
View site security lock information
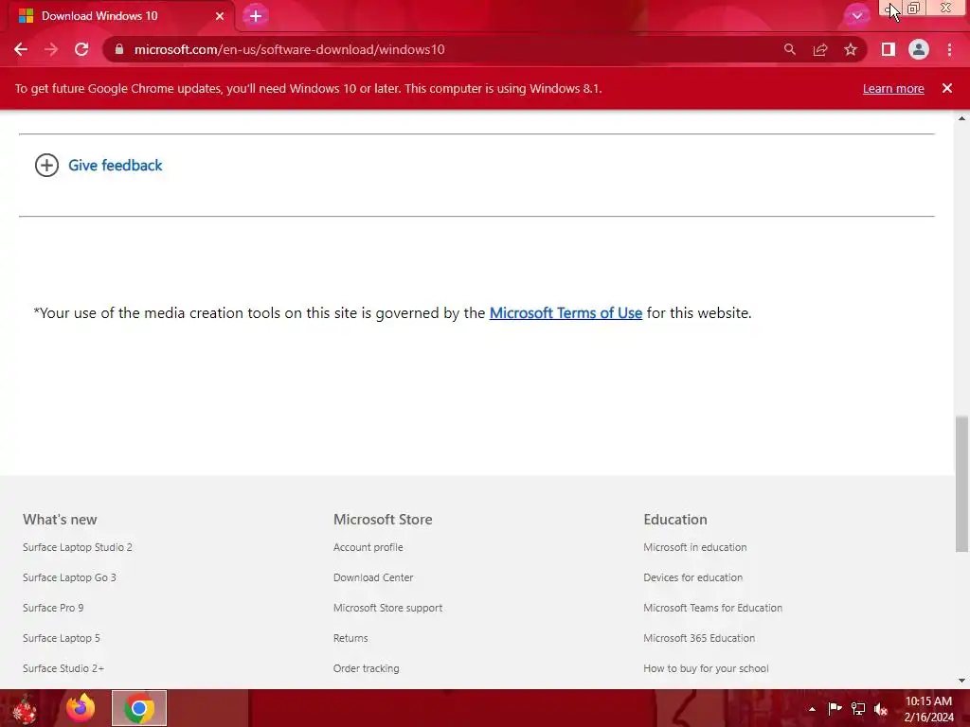[x=119, y=49]
